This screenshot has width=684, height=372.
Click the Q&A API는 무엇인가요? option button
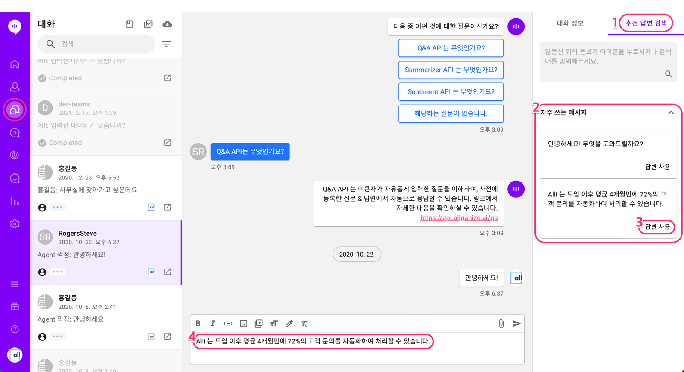(x=451, y=48)
